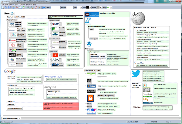
Task: Click the bit.ly logo
Action: click(146, 99)
